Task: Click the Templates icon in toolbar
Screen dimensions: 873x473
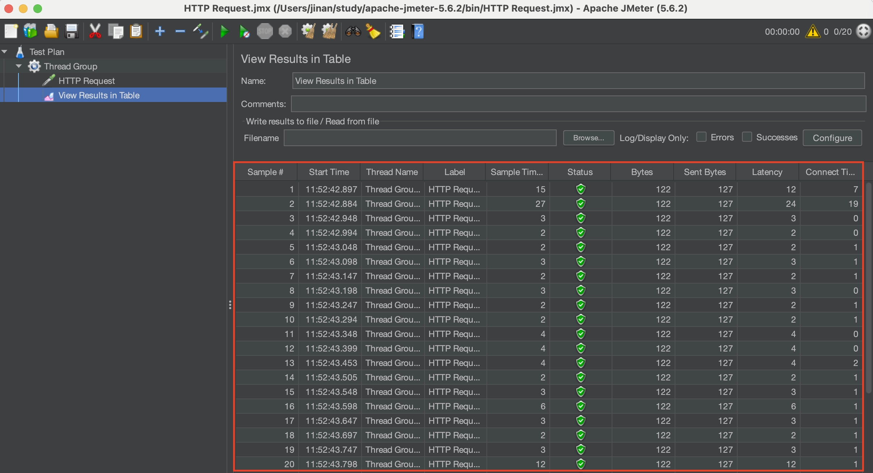Action: (30, 32)
